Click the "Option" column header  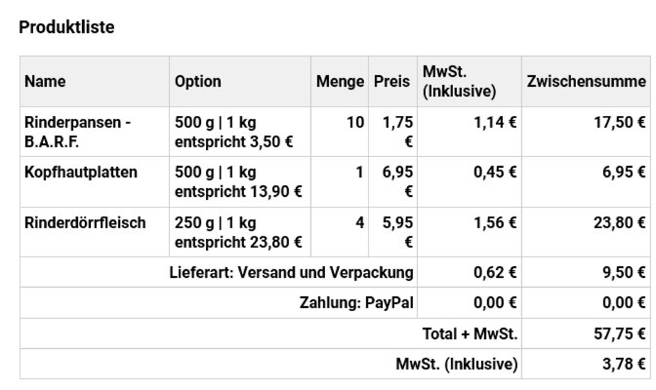click(x=198, y=83)
